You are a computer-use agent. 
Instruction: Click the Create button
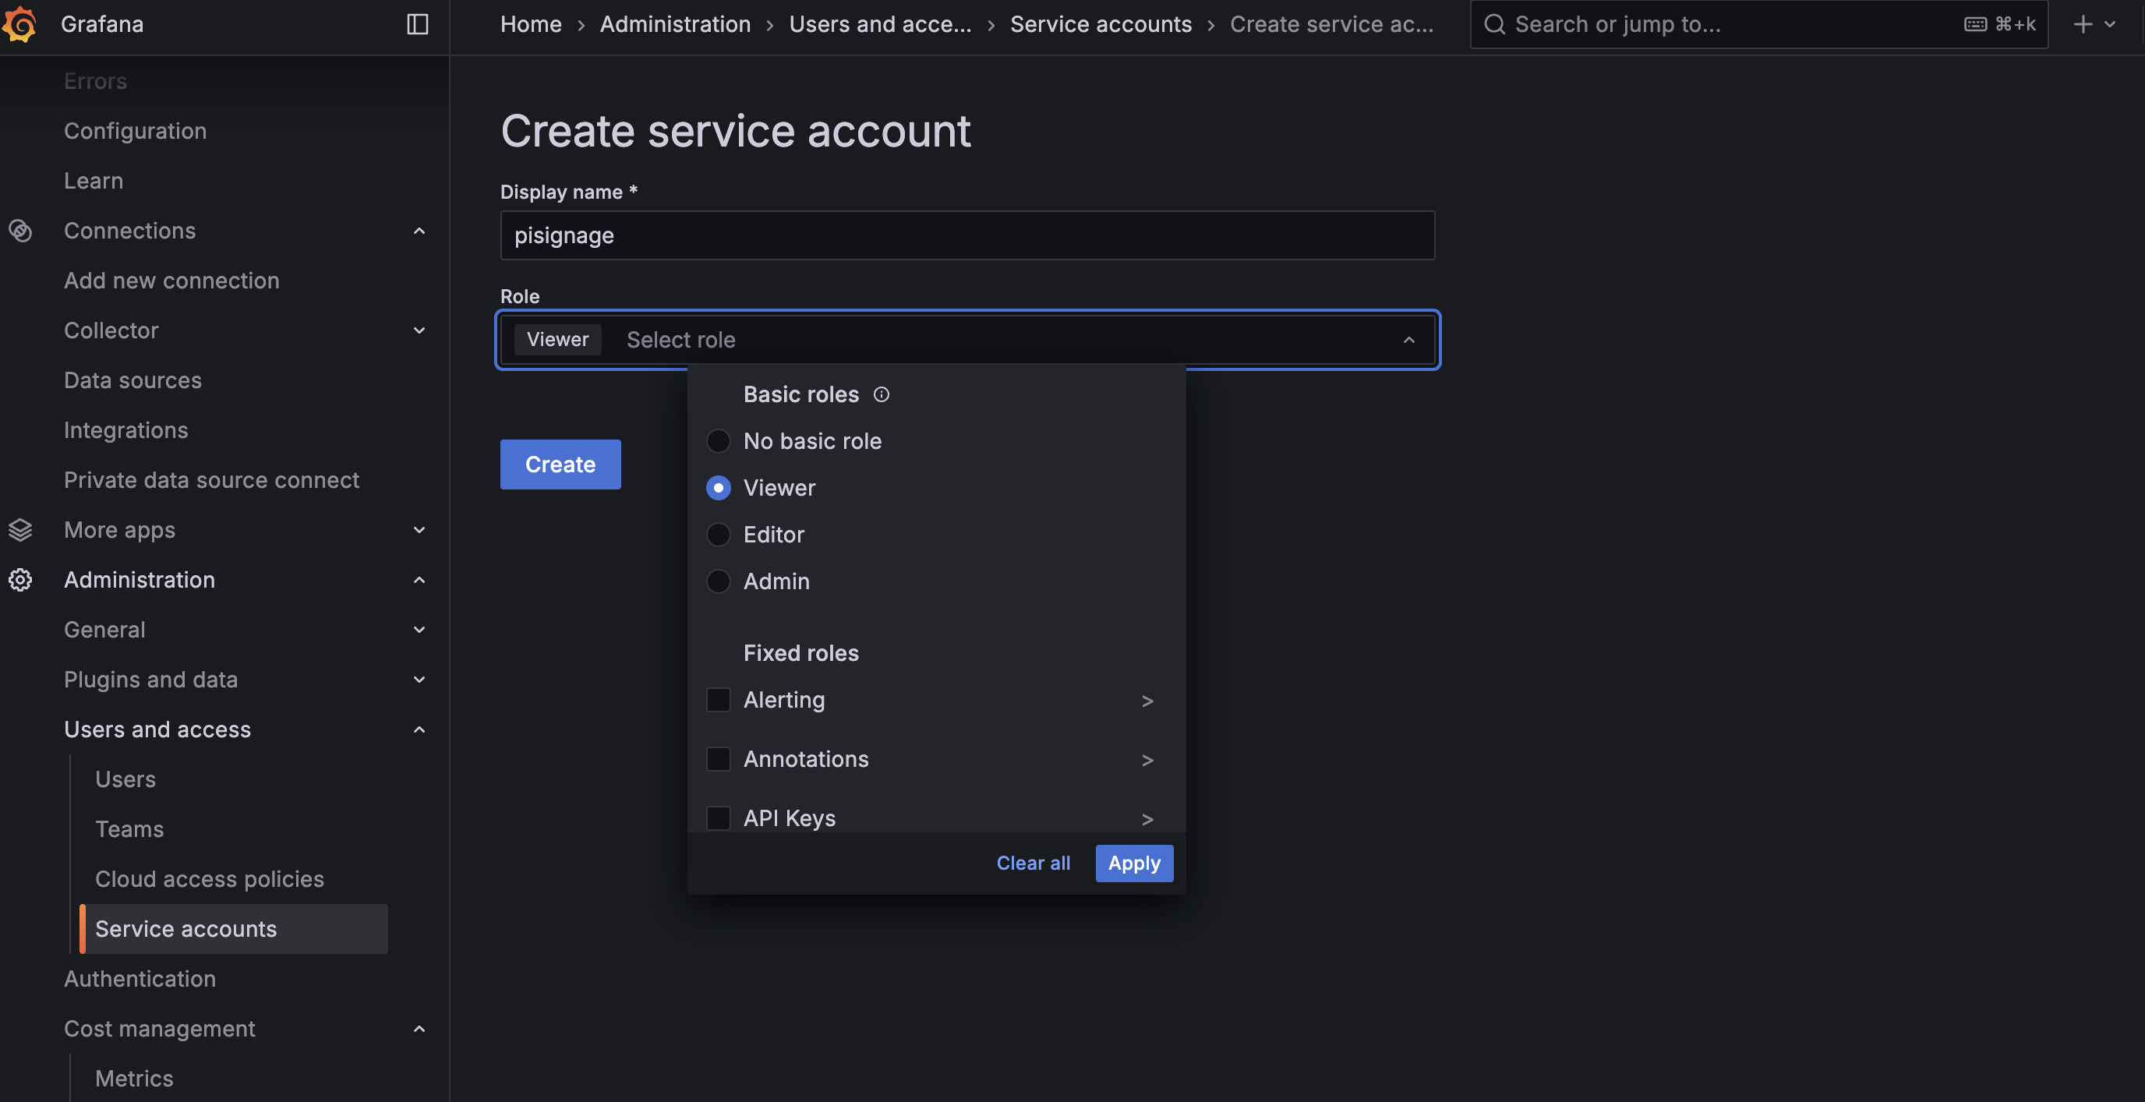click(560, 464)
